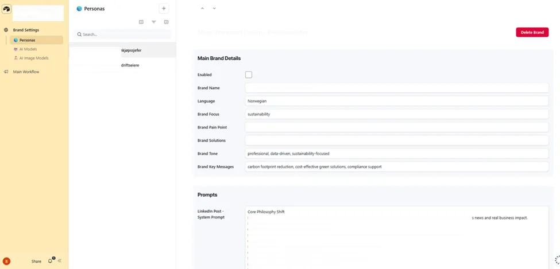Screen dimensions: 560x269
Task: Open the AI Image Models page
Action: 34,58
